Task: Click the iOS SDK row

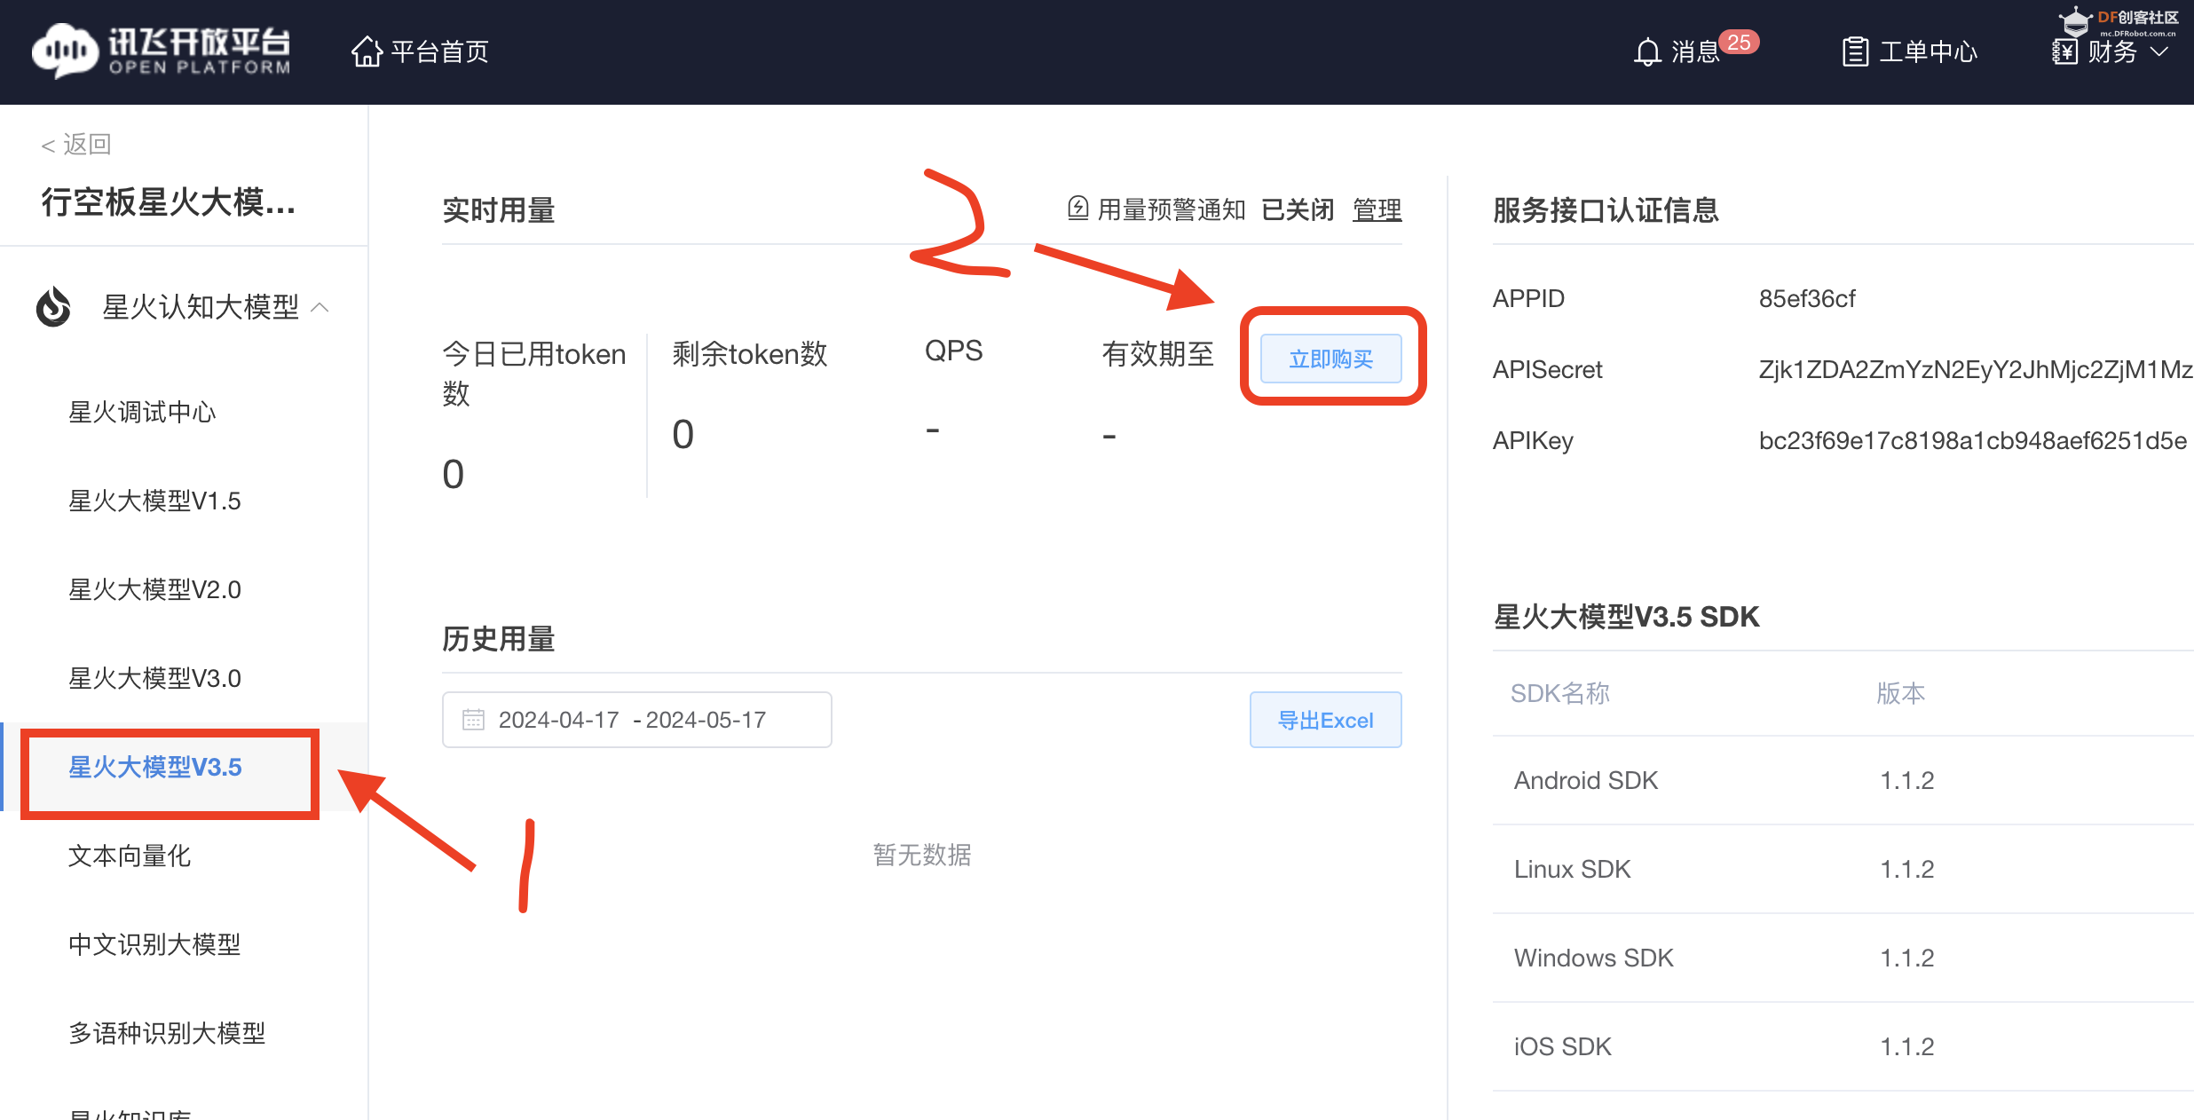Action: [x=1843, y=1046]
